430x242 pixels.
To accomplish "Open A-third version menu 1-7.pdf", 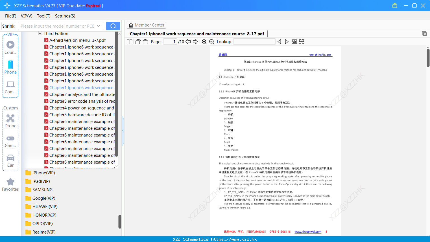I will click(x=75, y=40).
